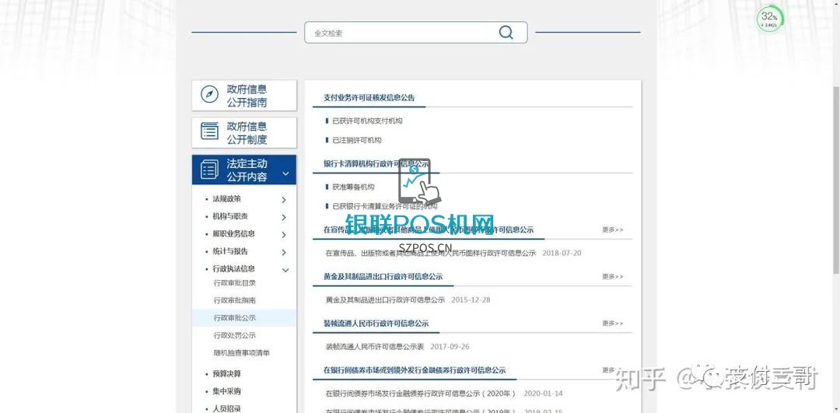Click 黄金及其制品进出口行政许可信息公示 heading
The image size is (840, 413).
383,276
